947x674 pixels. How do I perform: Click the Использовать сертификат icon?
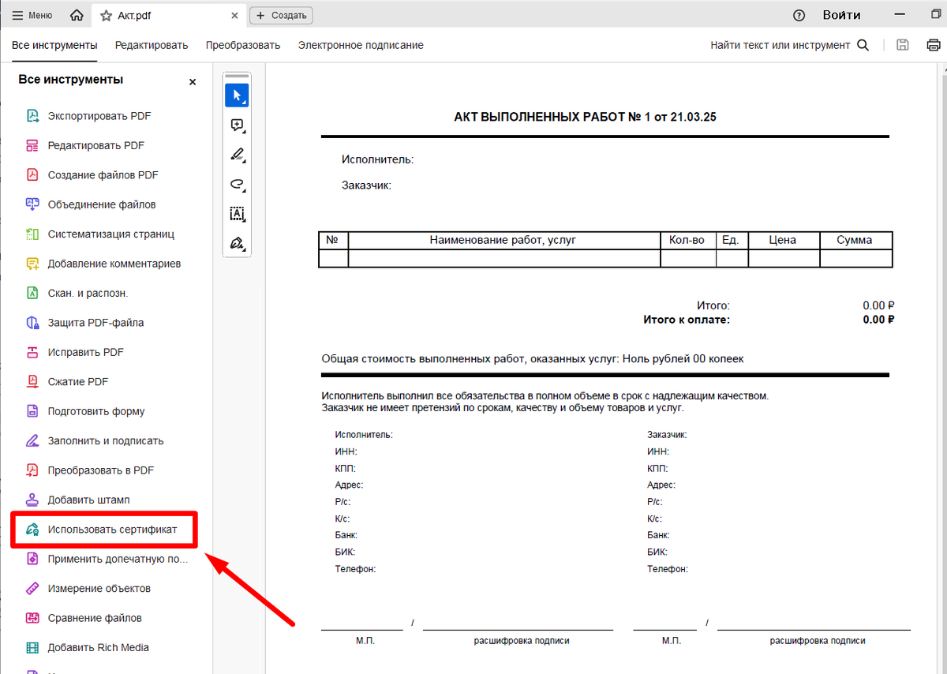pyautogui.click(x=32, y=530)
